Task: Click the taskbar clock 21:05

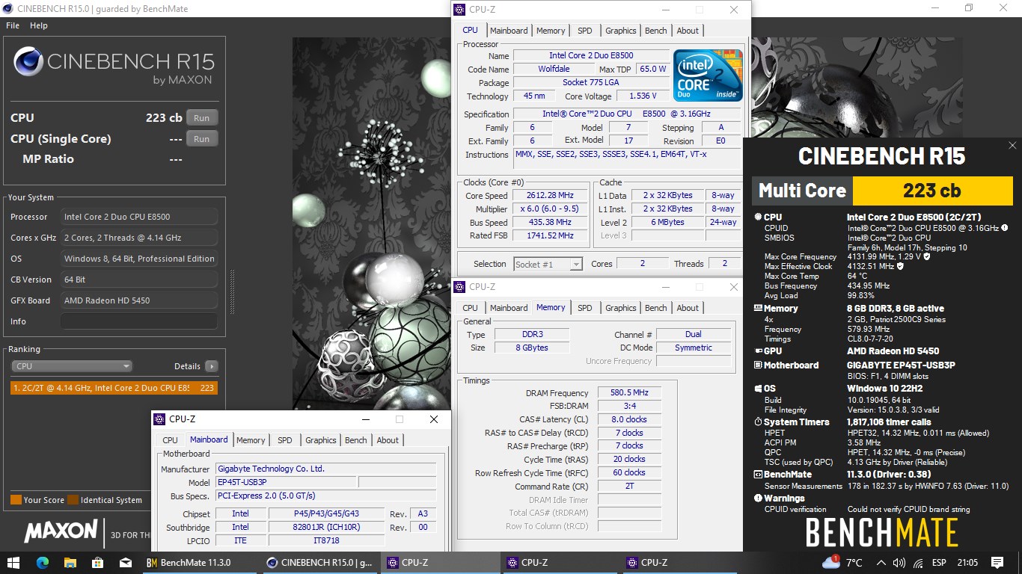Action: (967, 563)
